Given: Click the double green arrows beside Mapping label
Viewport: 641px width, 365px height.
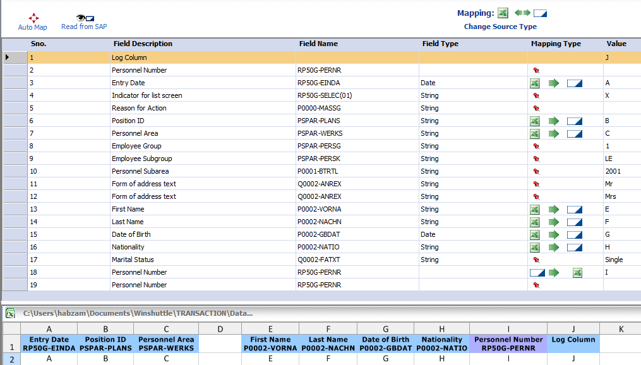Looking at the screenshot, I should (522, 13).
